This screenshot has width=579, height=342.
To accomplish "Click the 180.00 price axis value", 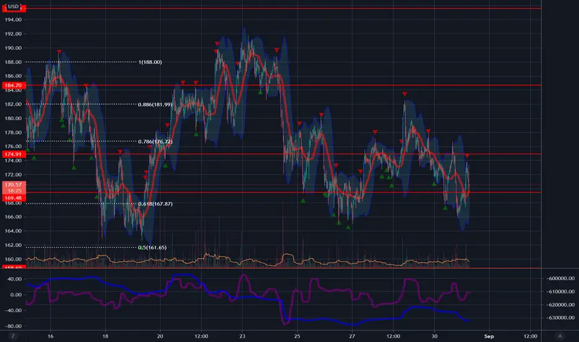I will pos(13,118).
